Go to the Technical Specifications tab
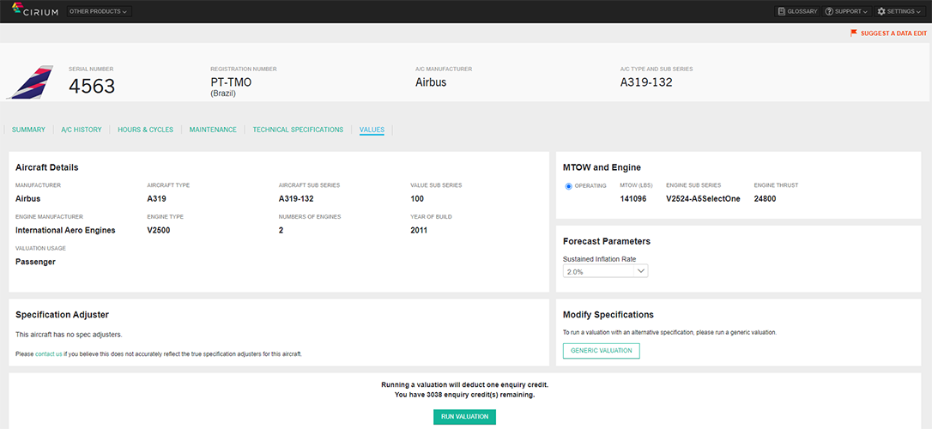The image size is (932, 429). pos(298,130)
